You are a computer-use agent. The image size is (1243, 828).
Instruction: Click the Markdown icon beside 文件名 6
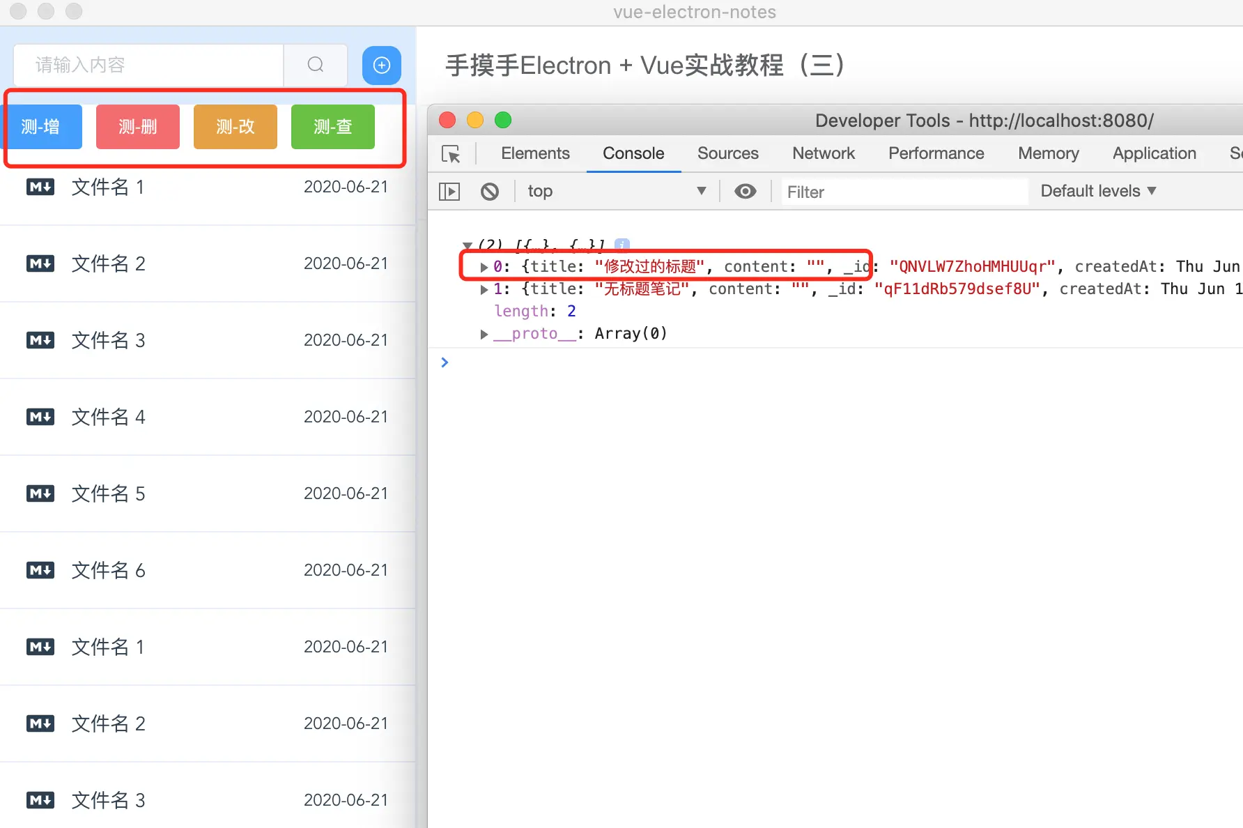pos(40,570)
